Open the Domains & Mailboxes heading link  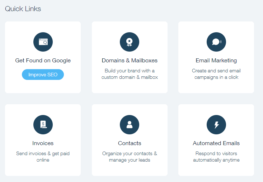coord(130,61)
